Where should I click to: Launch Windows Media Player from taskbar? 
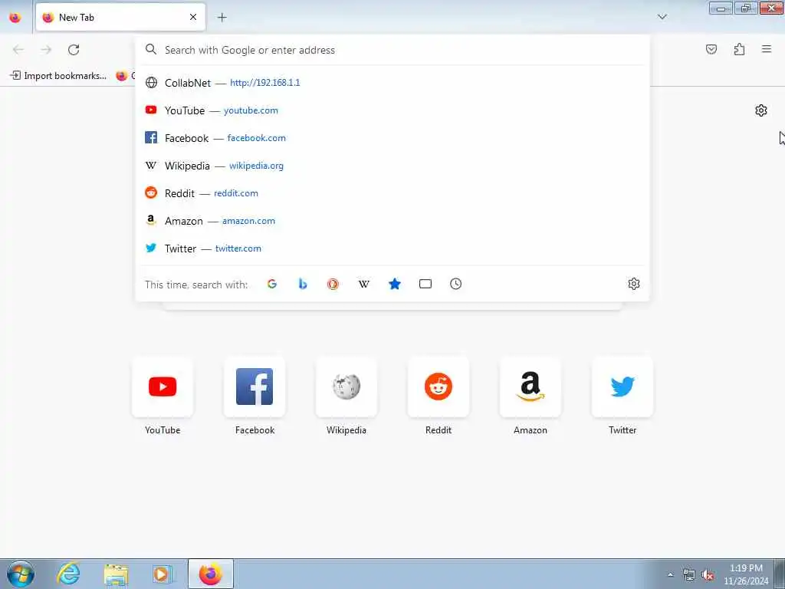(163, 574)
